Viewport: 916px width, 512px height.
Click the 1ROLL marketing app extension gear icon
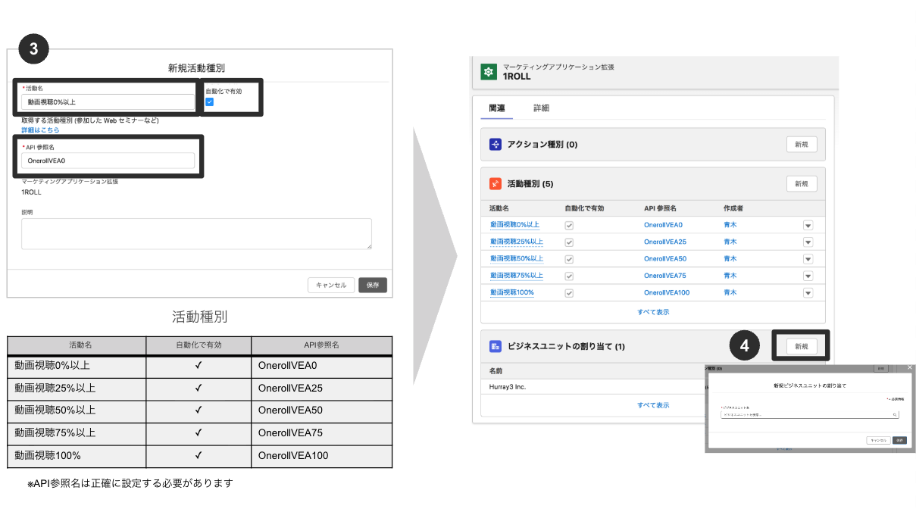[x=489, y=72]
